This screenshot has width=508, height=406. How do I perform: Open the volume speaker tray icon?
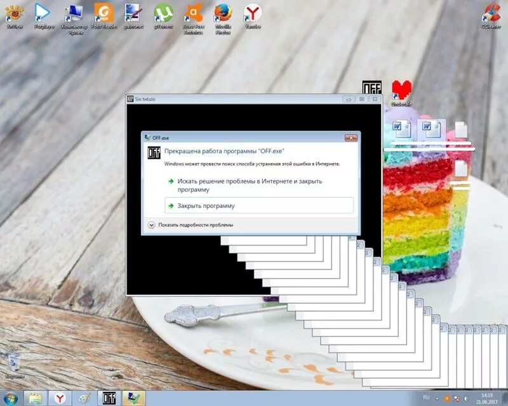point(466,398)
